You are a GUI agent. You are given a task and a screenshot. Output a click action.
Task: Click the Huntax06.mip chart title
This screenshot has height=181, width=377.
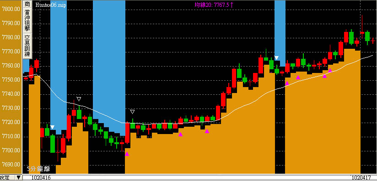[x=51, y=5]
